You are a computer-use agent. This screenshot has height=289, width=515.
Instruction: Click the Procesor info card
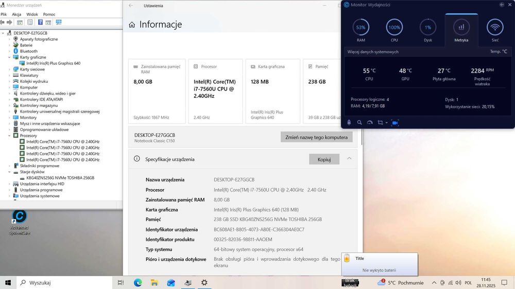[x=215, y=91]
